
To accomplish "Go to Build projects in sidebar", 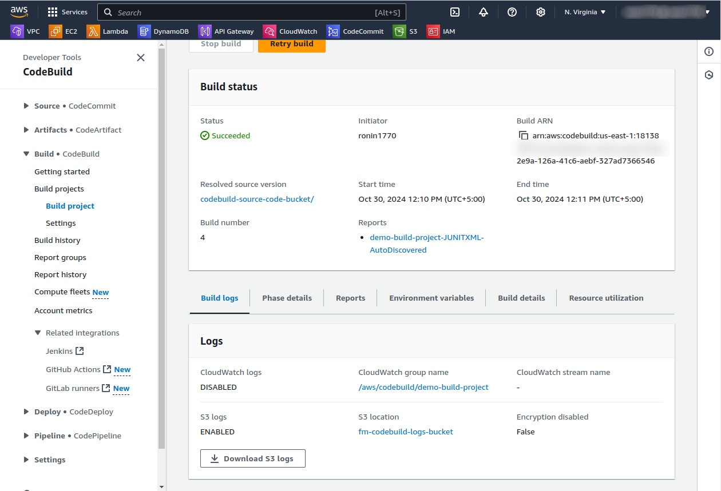I will tap(59, 189).
